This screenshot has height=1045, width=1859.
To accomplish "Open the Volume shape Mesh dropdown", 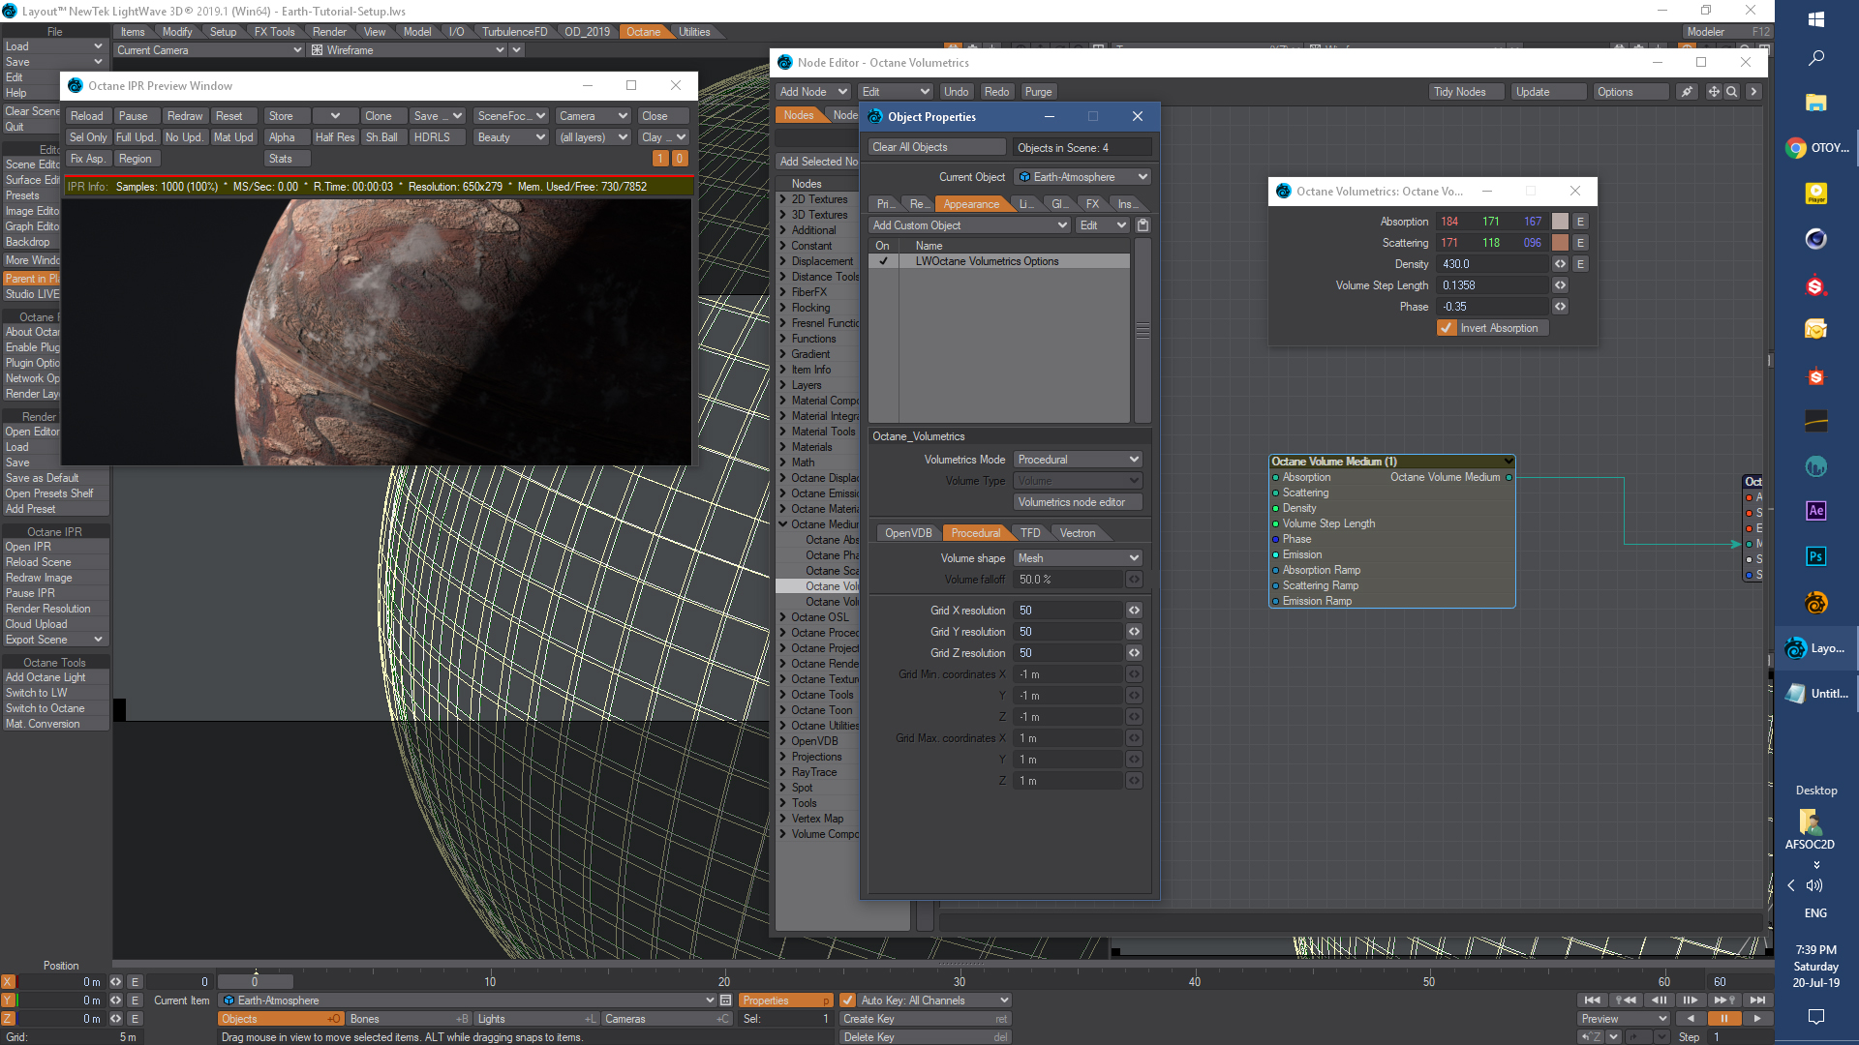I will tap(1078, 558).
